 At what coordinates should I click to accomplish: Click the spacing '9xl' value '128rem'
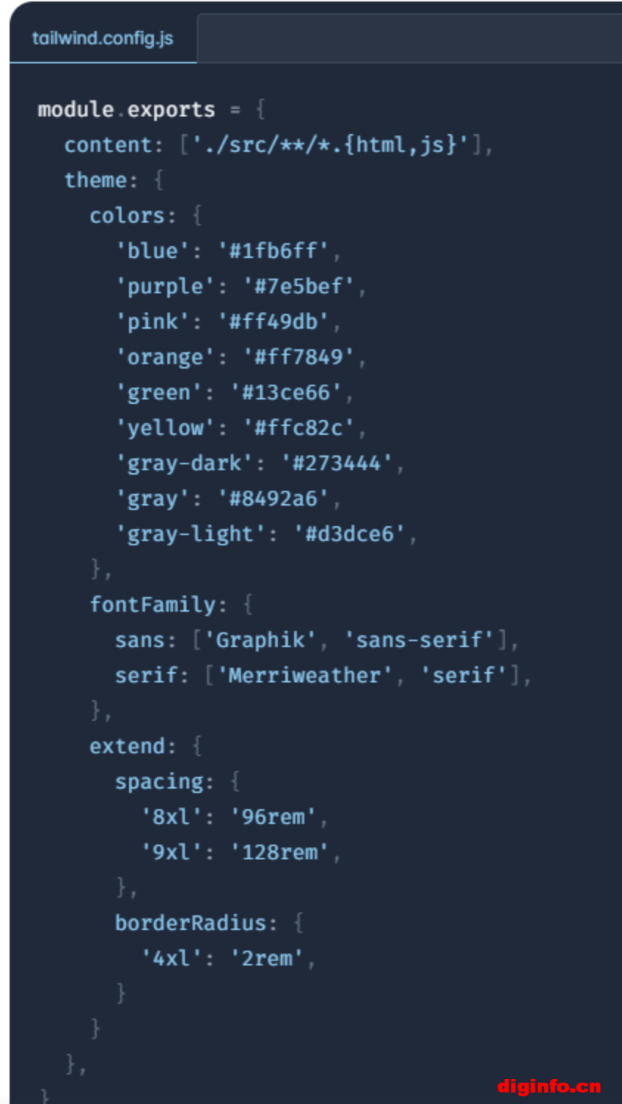click(279, 852)
